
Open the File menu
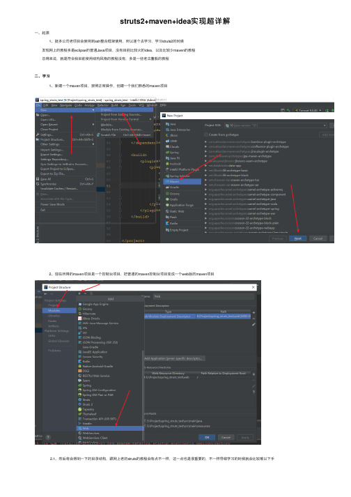tap(38, 105)
